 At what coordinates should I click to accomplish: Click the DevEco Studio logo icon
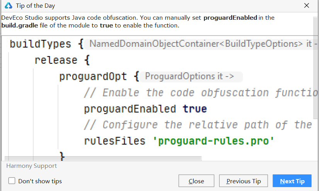tap(9, 6)
